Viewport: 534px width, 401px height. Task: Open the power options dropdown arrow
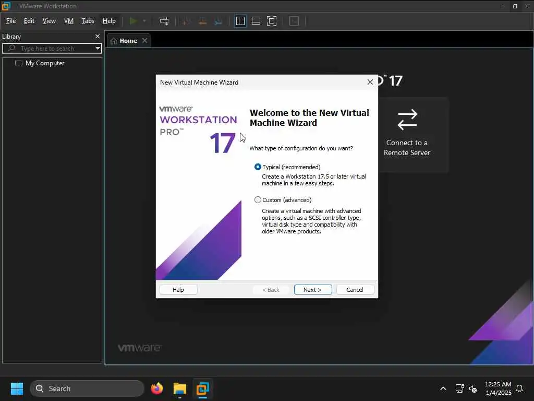coord(144,21)
